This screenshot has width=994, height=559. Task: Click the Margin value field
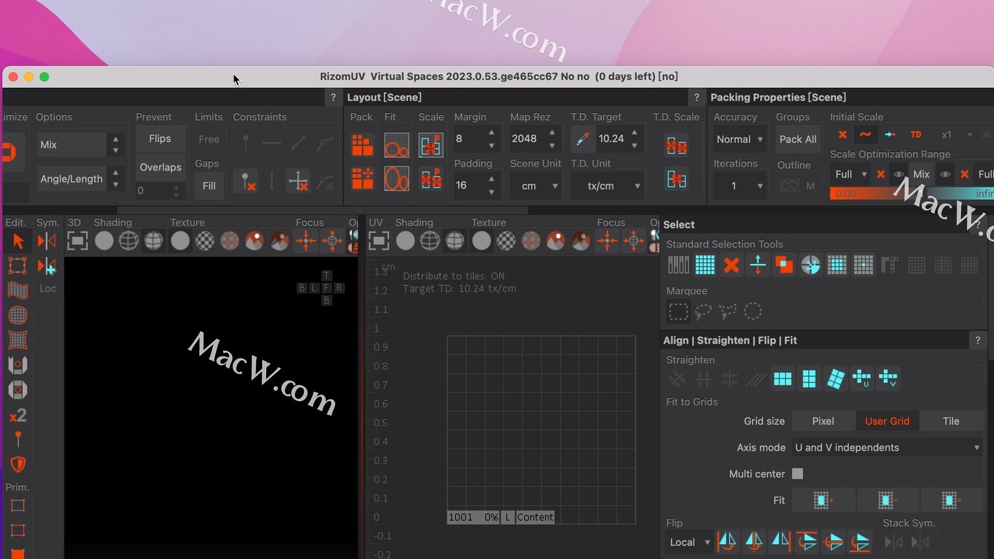pos(469,138)
